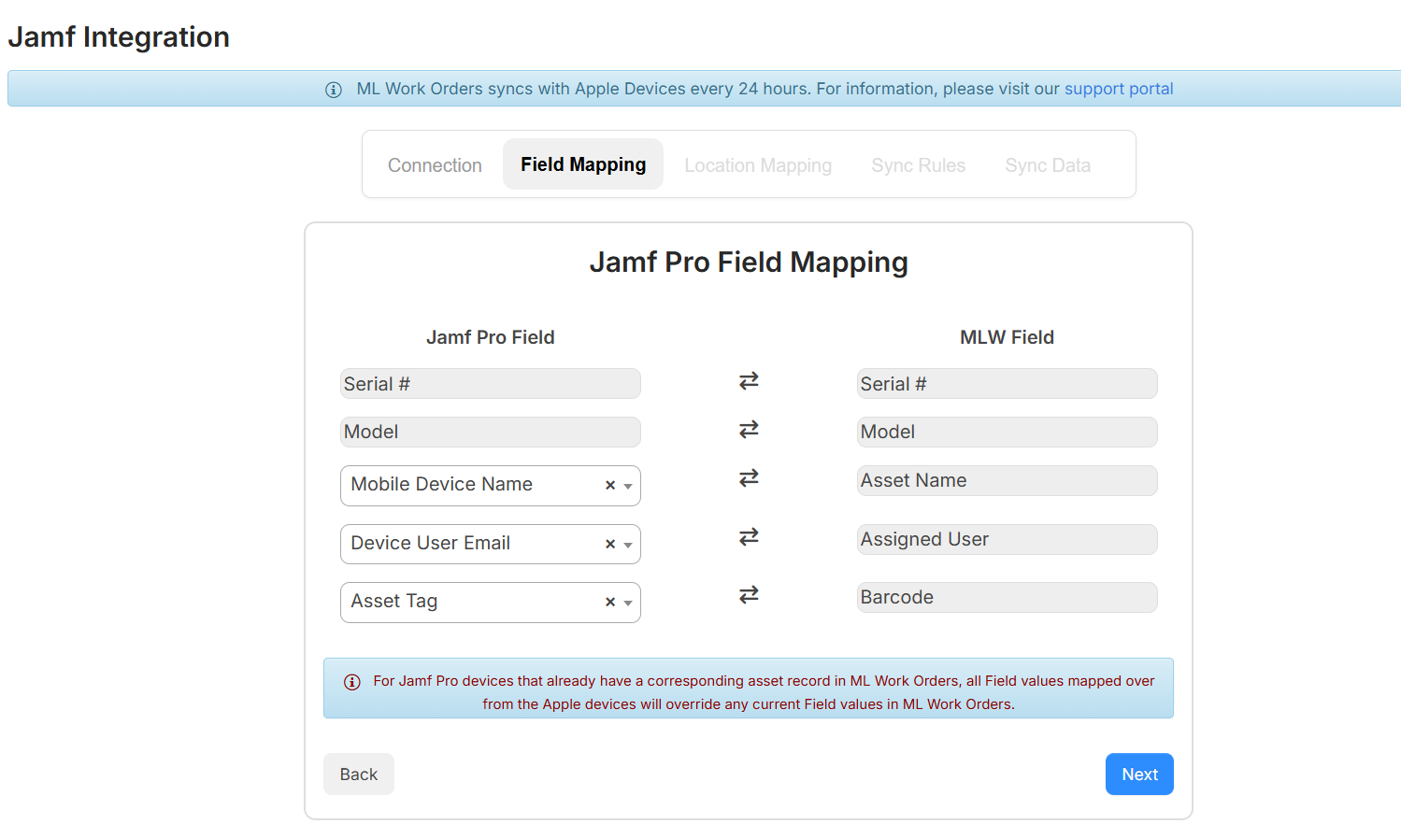Image resolution: width=1401 pixels, height=838 pixels.
Task: Open the Sync Data tab
Action: 1048,165
